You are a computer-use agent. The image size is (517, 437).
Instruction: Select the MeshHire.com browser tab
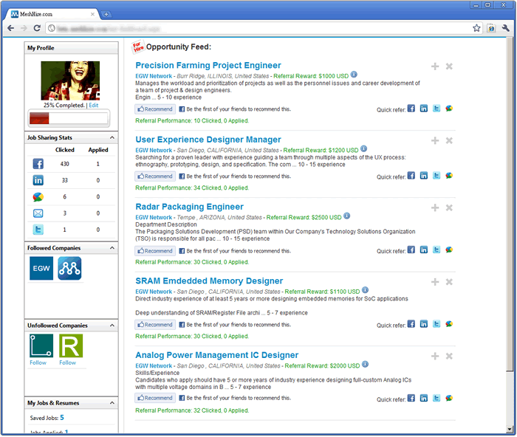(x=52, y=14)
